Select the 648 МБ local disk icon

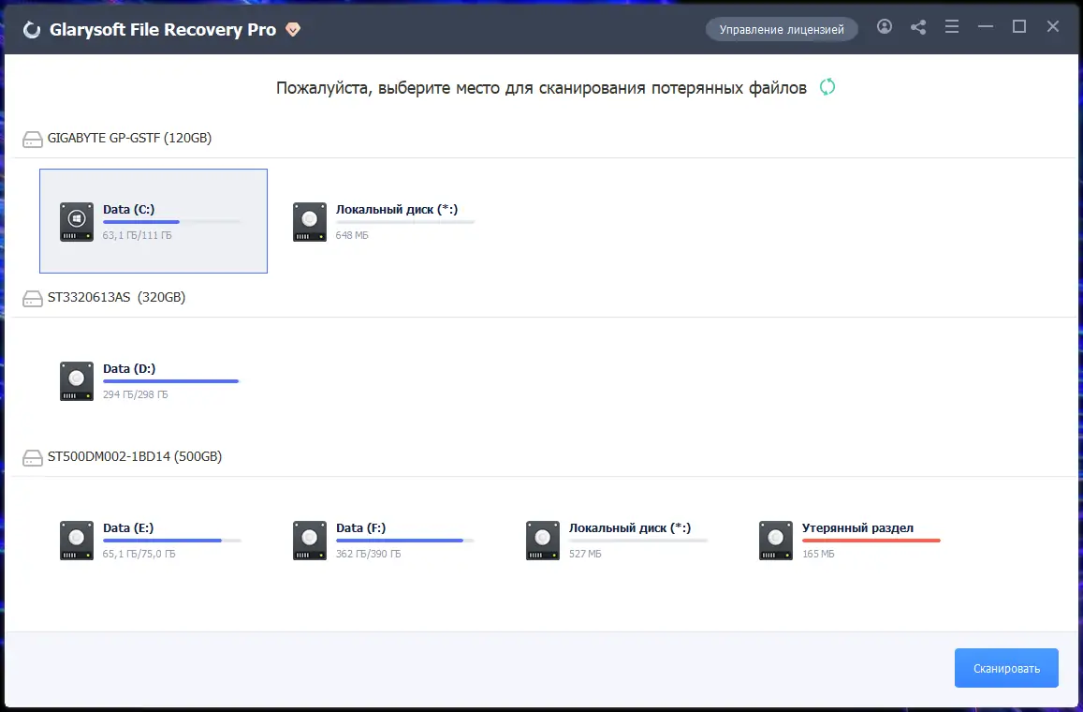pyautogui.click(x=310, y=222)
